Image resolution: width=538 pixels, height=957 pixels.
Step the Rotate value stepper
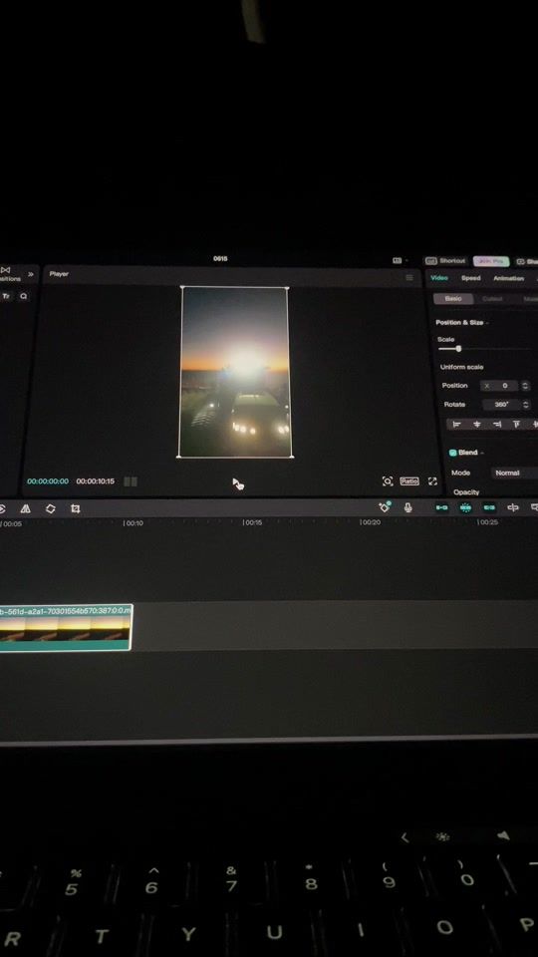(x=526, y=405)
